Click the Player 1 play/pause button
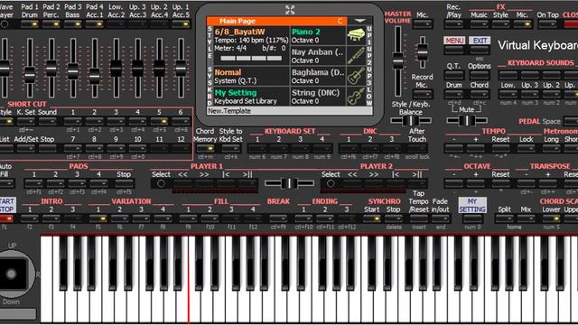Screen dimensions: 578x325 (x=247, y=183)
